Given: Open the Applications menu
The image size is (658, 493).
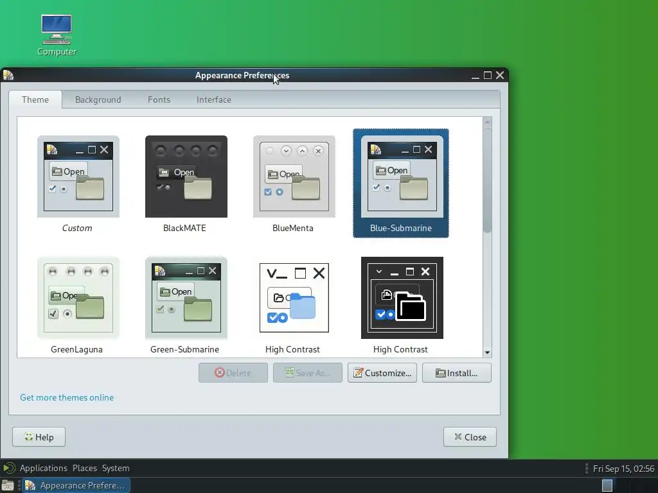Looking at the screenshot, I should click(x=44, y=468).
